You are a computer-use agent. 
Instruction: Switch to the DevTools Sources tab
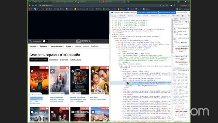point(138,16)
